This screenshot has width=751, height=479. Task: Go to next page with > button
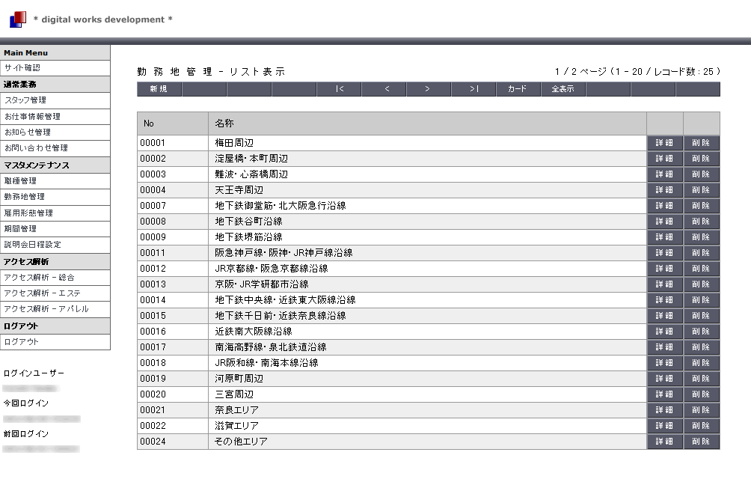(x=429, y=89)
